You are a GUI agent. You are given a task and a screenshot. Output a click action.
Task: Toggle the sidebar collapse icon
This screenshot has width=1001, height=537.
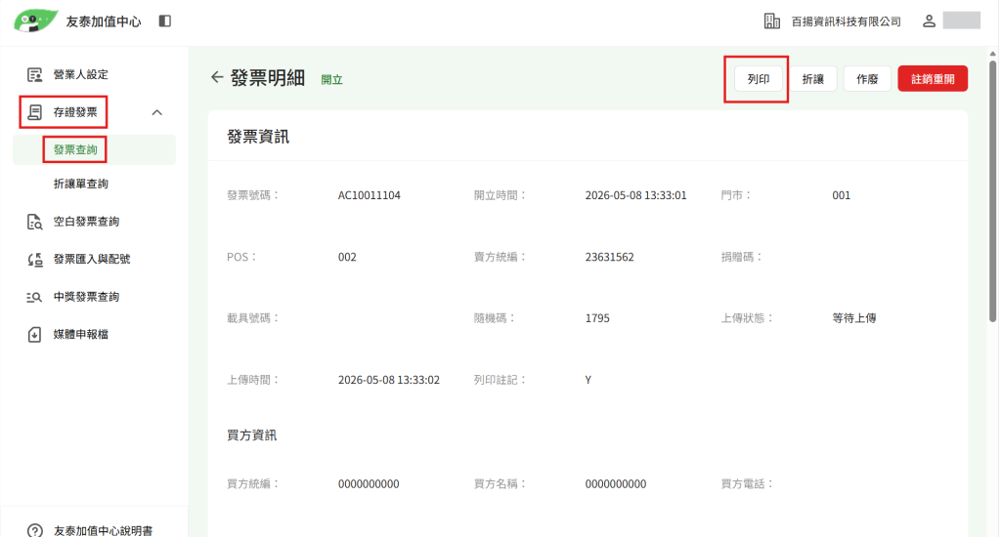click(164, 21)
